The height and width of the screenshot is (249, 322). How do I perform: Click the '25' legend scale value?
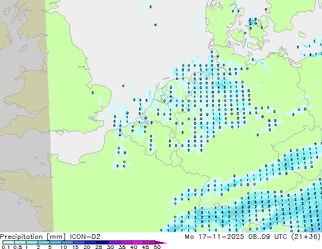click(x=99, y=247)
